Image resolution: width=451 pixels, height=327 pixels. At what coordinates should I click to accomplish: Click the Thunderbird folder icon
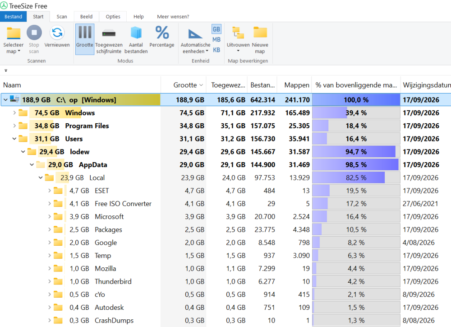pos(58,281)
